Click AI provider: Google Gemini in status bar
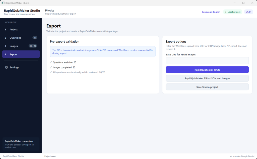Viewport: 257px width, 159px height. [x=242, y=156]
